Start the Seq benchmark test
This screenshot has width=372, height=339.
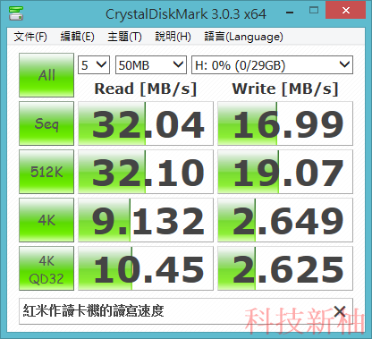(46, 123)
